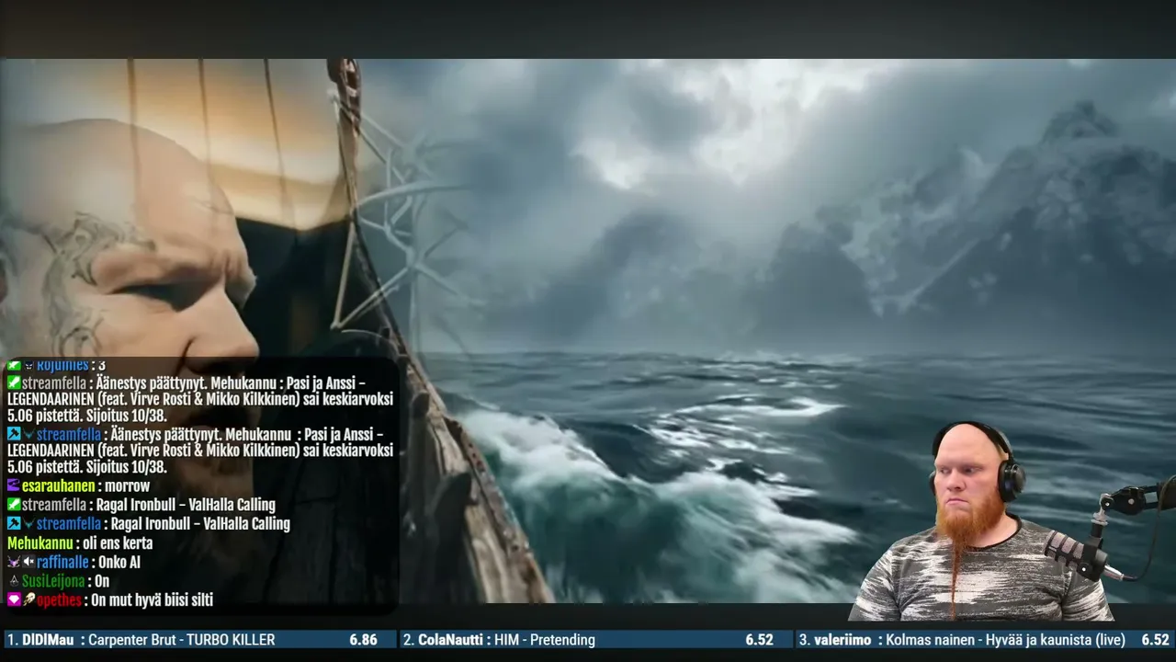Screen dimensions: 1176x662
Task: Click the valeriimo name in the ranking bar
Action: [844, 640]
